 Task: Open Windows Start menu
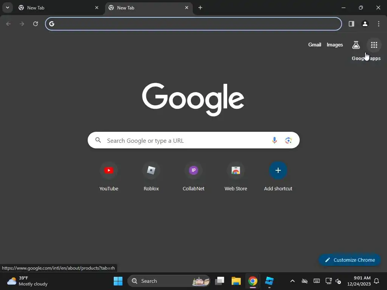point(118,281)
